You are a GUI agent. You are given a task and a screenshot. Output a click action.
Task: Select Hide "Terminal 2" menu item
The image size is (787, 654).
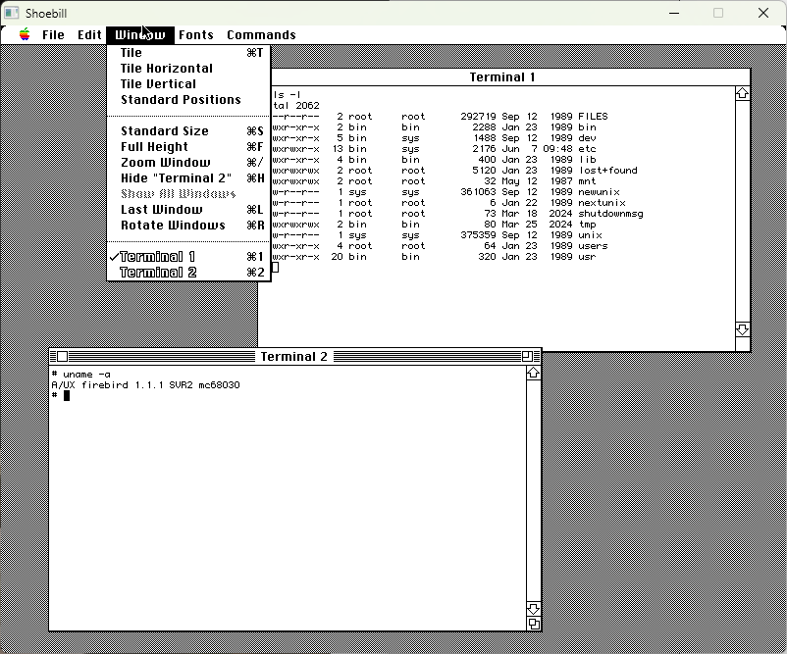(188, 178)
